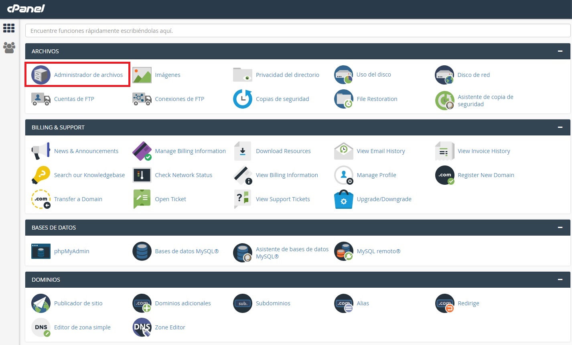Open the Transfer a Domain icon

point(41,199)
